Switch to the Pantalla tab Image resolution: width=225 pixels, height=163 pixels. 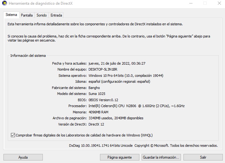[x=27, y=15]
